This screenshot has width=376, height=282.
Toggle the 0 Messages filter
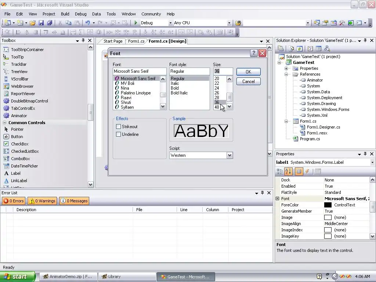pyautogui.click(x=74, y=201)
